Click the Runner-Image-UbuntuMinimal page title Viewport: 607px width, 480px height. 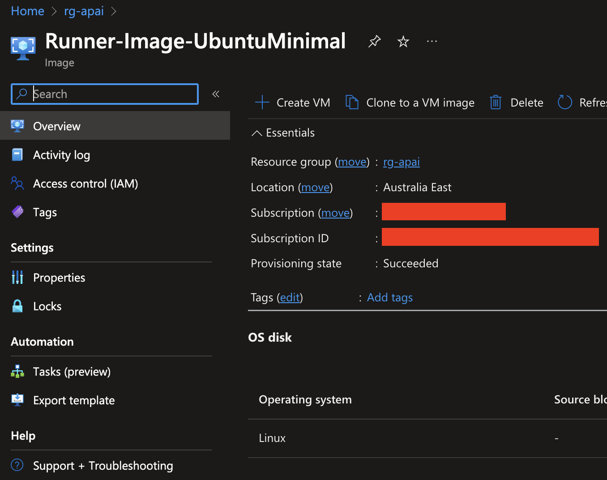coord(196,41)
